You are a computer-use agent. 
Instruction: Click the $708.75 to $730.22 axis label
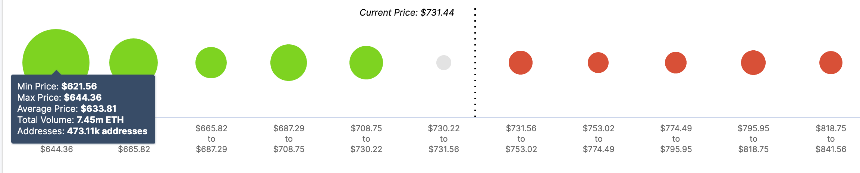(366, 139)
